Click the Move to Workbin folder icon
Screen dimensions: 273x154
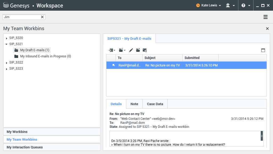122,50
